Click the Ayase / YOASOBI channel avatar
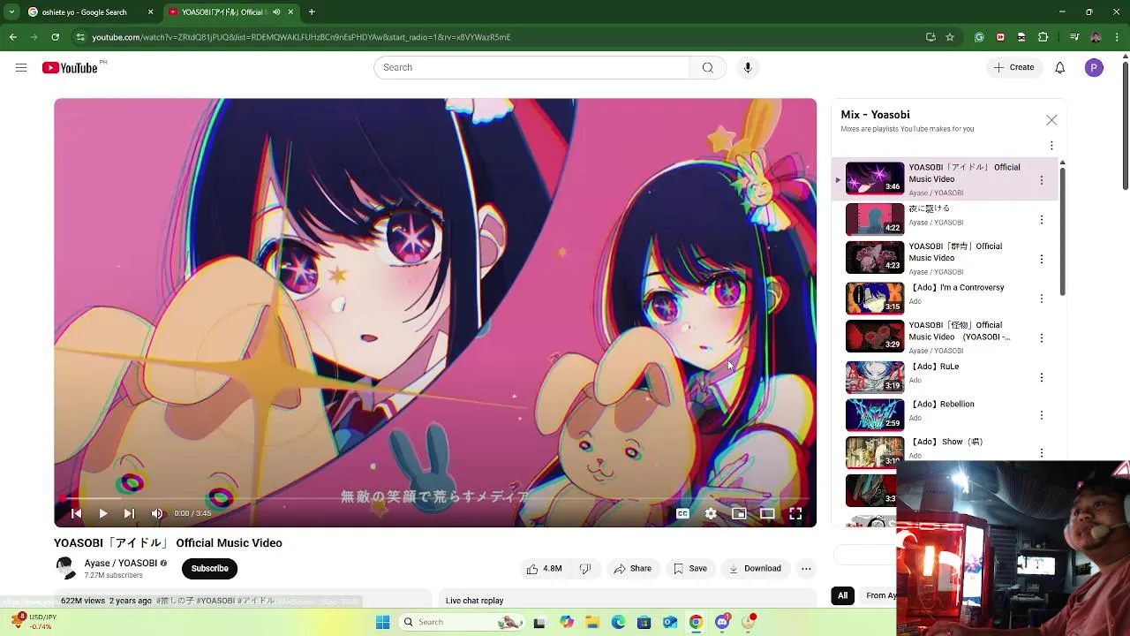The height and width of the screenshot is (636, 1130). click(65, 569)
